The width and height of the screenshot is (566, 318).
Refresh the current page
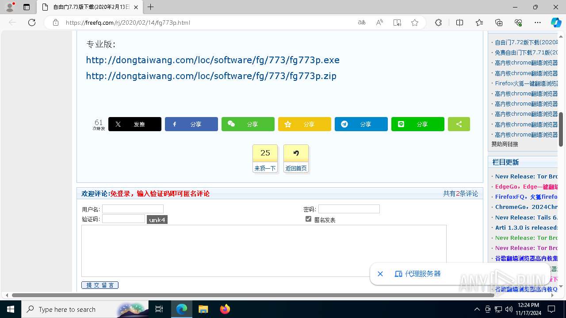click(32, 23)
